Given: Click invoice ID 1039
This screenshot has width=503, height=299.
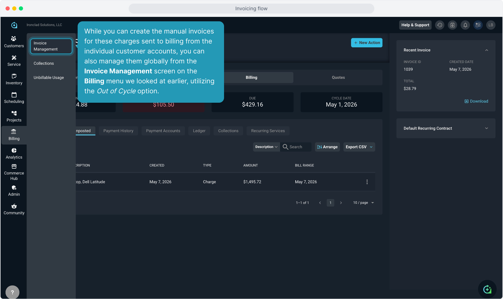Looking at the screenshot, I should [408, 69].
